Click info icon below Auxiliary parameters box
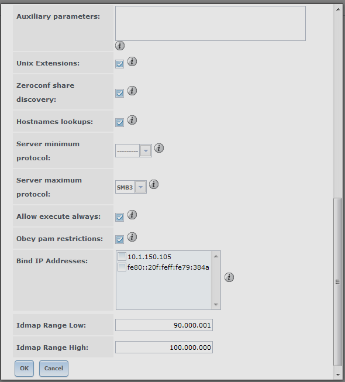 click(120, 46)
